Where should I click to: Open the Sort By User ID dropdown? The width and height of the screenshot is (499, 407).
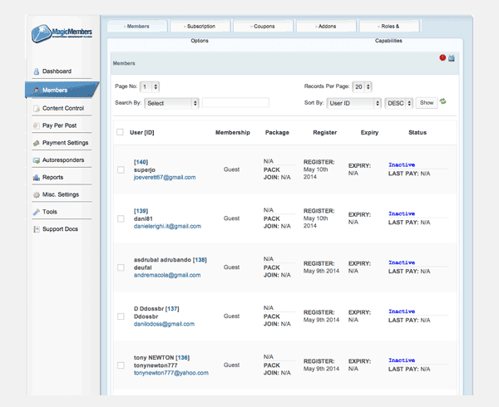click(353, 103)
